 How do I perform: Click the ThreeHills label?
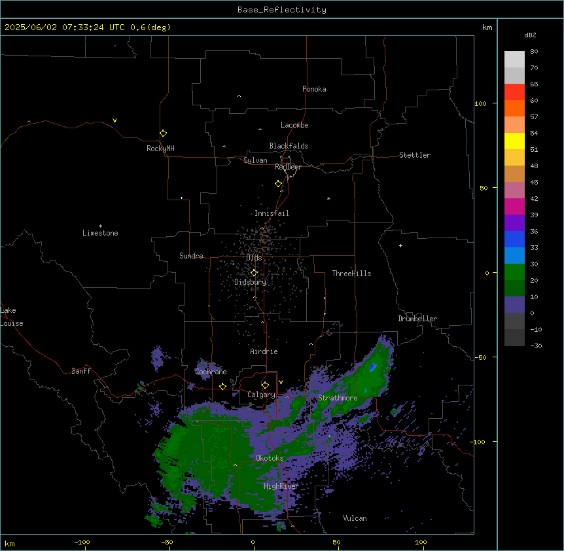(351, 274)
